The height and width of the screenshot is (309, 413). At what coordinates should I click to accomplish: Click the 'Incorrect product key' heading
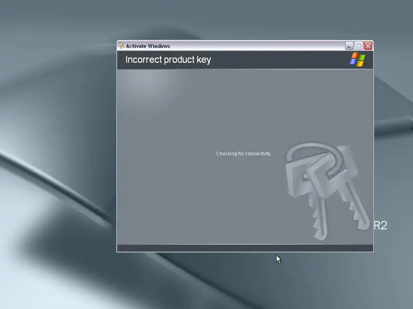pyautogui.click(x=168, y=60)
